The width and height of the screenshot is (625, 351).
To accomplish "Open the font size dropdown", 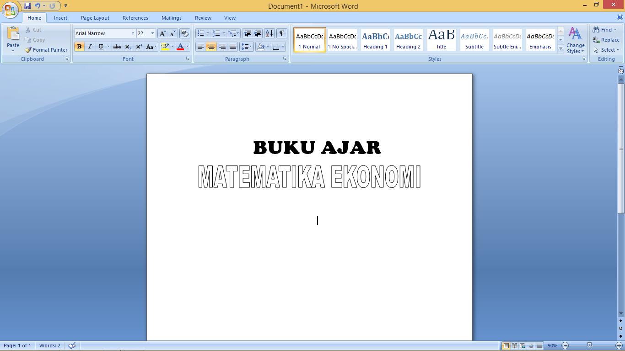I will click(x=153, y=33).
